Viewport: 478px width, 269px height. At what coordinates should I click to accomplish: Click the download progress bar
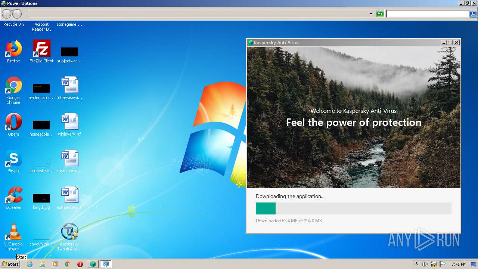coord(354,208)
